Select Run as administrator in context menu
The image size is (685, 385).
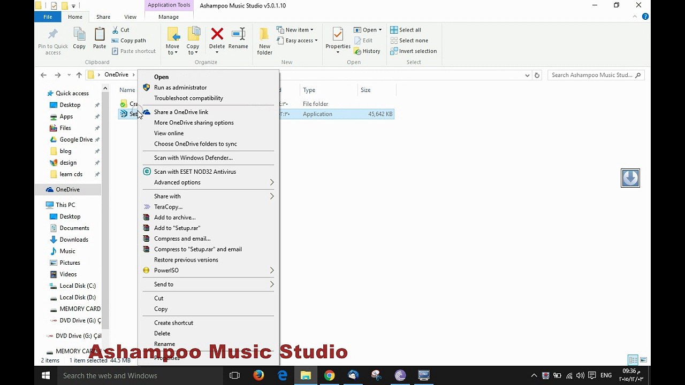click(208, 88)
